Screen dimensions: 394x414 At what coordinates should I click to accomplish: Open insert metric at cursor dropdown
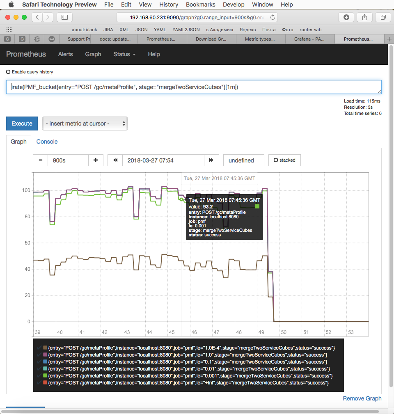click(x=85, y=124)
